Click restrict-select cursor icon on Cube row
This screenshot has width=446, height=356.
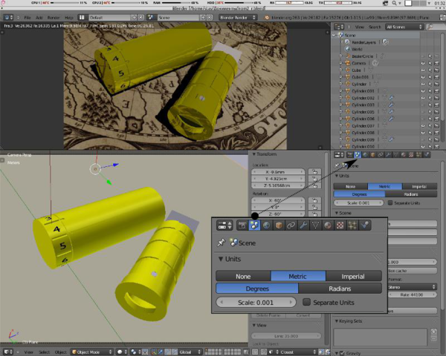(x=430, y=70)
